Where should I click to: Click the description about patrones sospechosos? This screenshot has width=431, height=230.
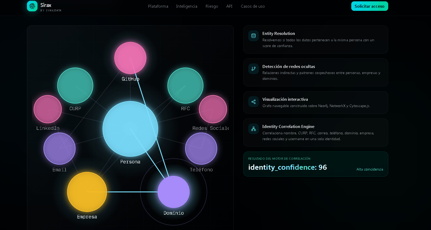(321, 76)
